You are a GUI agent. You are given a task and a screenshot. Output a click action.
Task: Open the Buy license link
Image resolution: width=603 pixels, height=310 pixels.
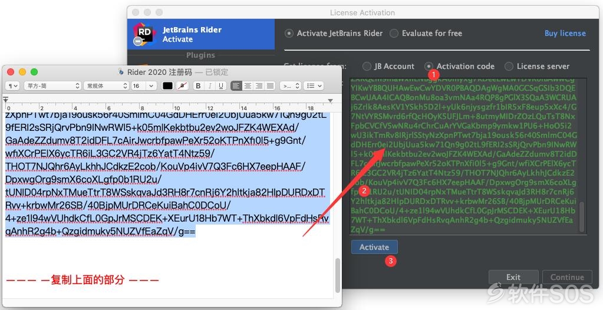[x=565, y=34]
